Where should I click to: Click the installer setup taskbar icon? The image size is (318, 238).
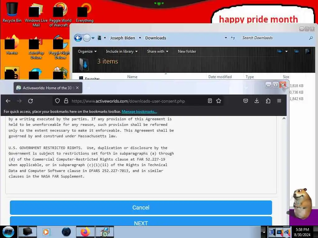point(105,232)
